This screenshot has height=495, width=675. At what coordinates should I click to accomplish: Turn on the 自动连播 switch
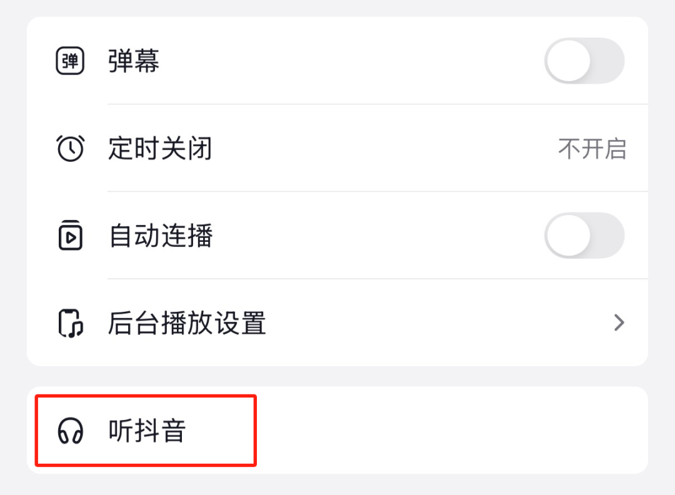pyautogui.click(x=584, y=236)
